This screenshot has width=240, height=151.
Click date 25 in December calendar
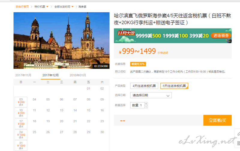pos(34,132)
